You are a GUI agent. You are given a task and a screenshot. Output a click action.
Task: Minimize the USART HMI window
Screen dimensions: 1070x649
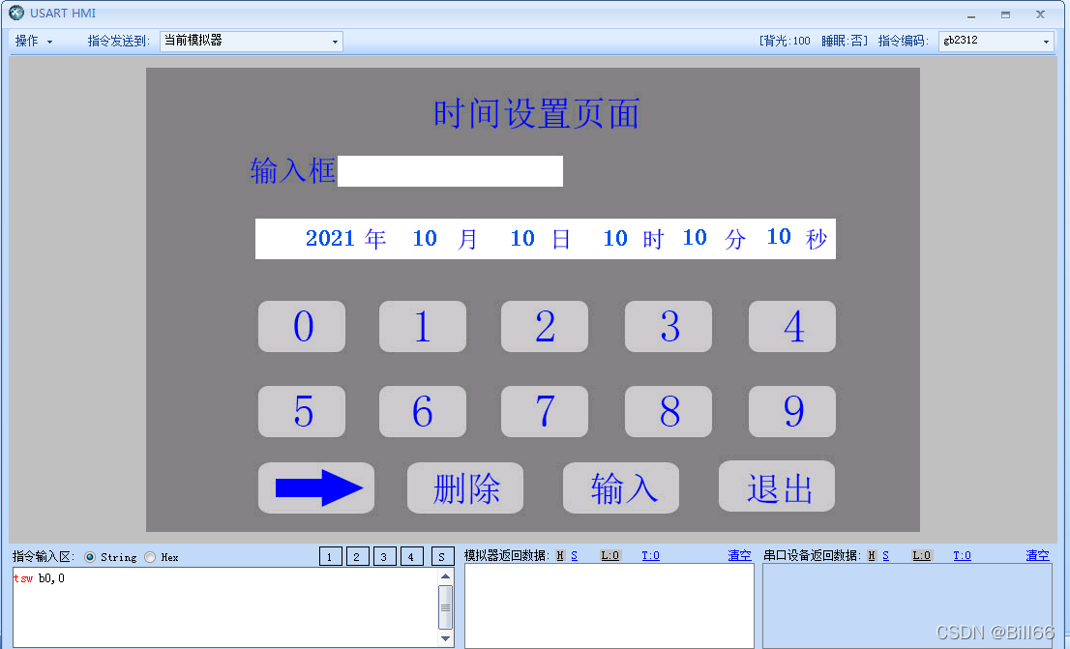pos(971,15)
